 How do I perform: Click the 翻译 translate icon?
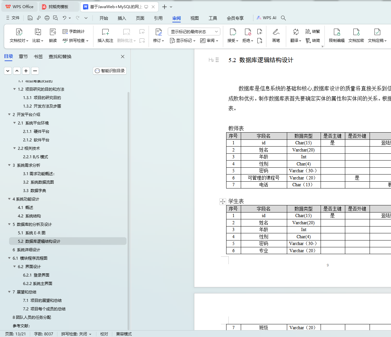(296, 32)
